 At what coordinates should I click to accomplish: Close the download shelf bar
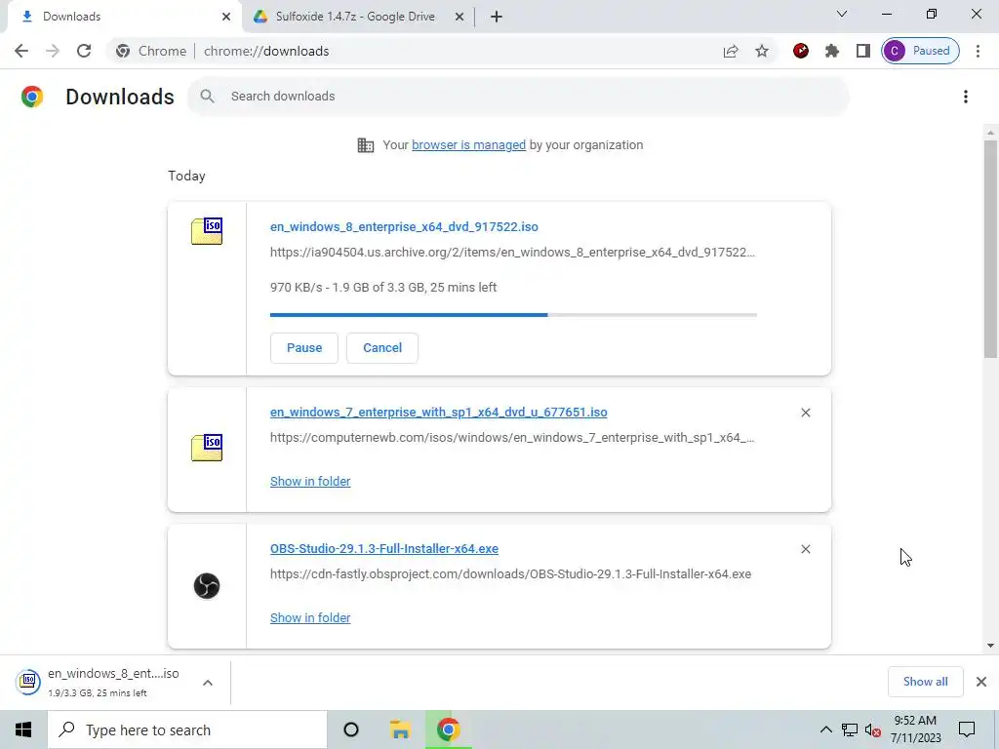981,682
